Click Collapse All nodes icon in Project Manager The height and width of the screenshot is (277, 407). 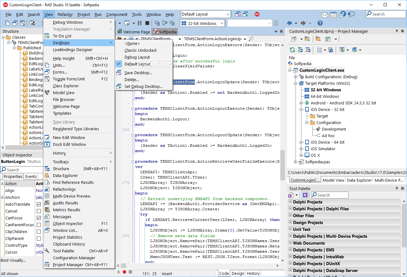click(x=308, y=50)
